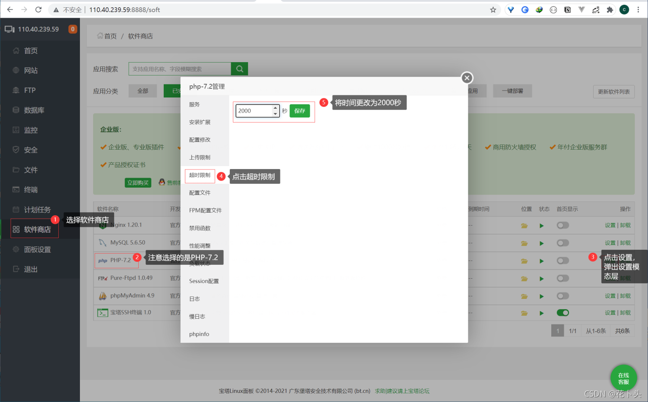Image resolution: width=648 pixels, height=402 pixels.
Task: Open phpinfo from the modal menu
Action: coord(199,333)
